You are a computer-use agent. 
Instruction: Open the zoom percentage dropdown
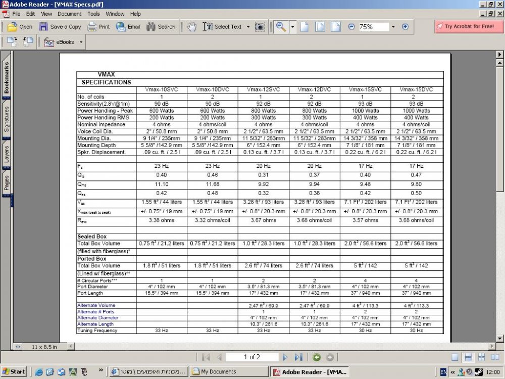tap(393, 27)
